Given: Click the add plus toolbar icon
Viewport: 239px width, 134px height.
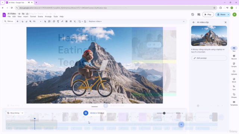Looking at the screenshot, I should (18, 22).
